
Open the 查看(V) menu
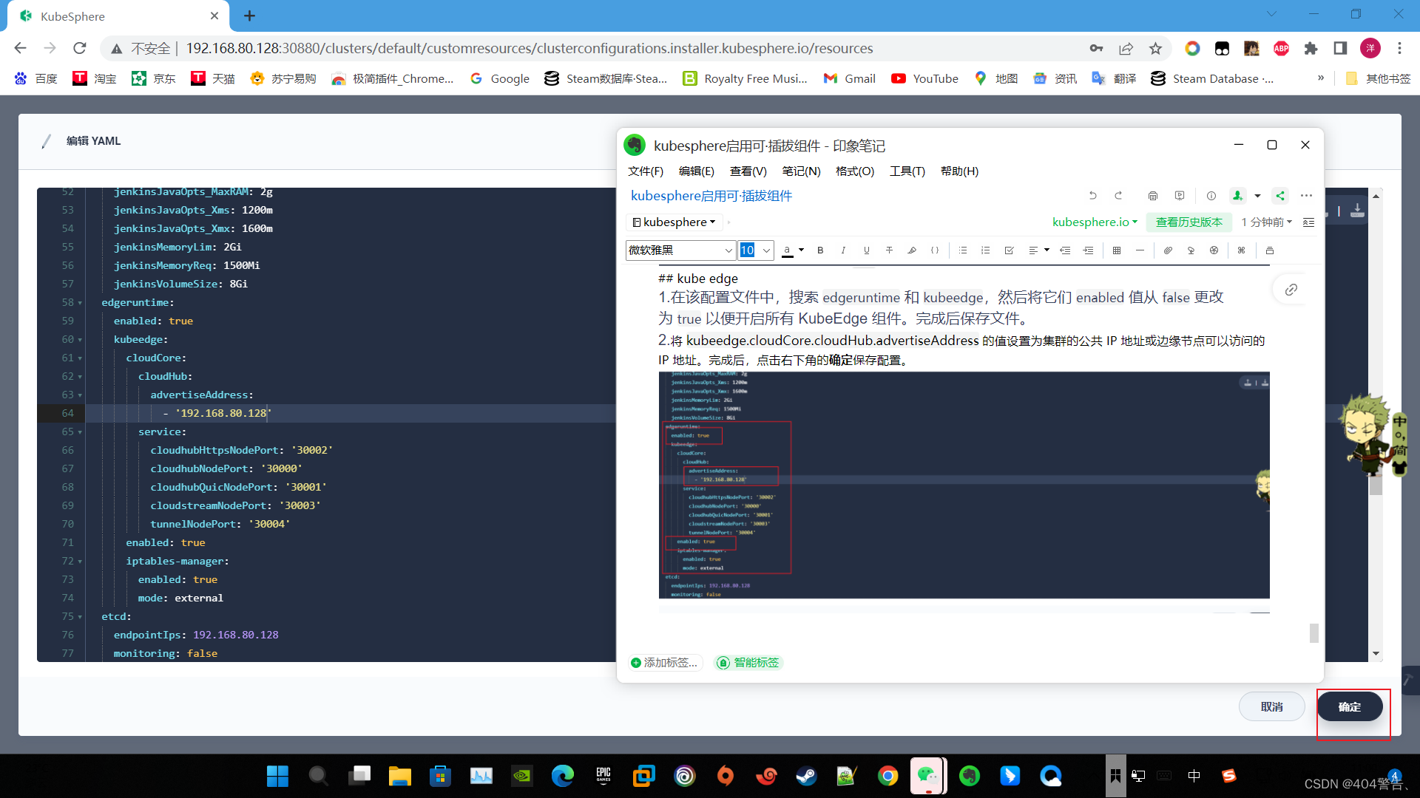(x=748, y=171)
